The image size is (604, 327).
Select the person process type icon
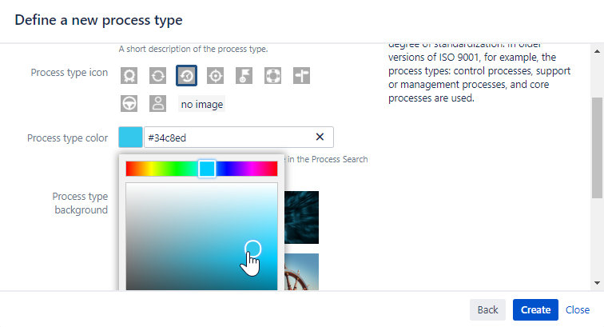[x=158, y=104]
